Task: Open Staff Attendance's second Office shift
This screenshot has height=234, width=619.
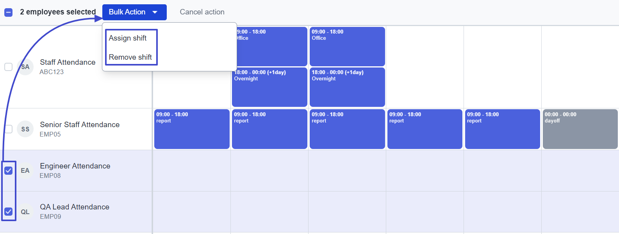Action: pyautogui.click(x=347, y=46)
